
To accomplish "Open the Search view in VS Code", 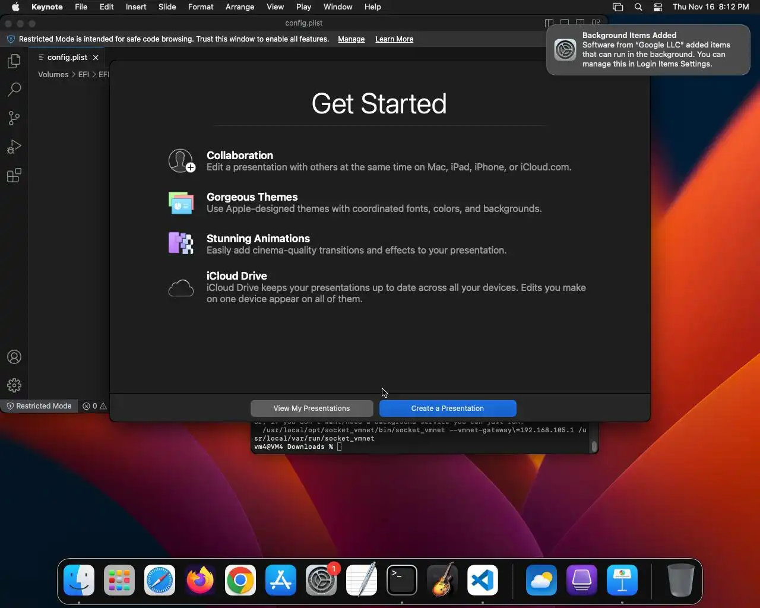I will 14,90.
